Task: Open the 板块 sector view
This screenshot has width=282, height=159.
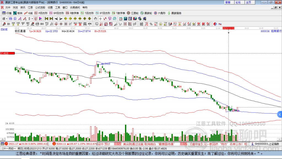Action: point(18,13)
